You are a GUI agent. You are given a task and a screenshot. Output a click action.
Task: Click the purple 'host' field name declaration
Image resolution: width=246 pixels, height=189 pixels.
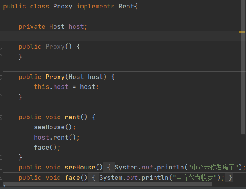coord(76,27)
